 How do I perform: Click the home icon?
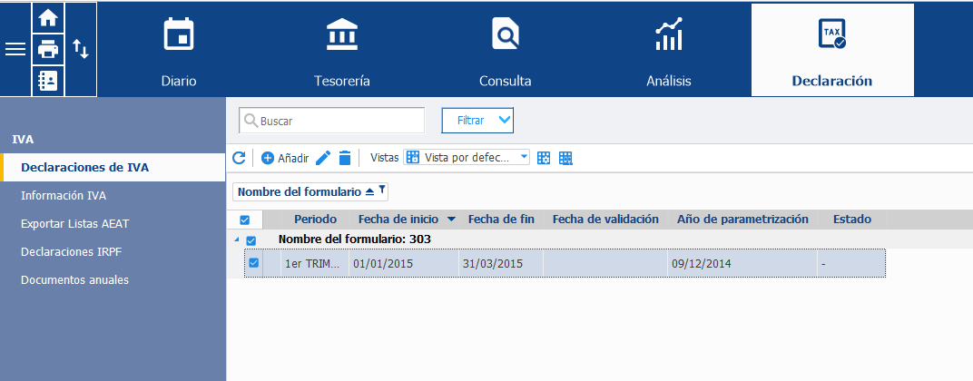point(48,18)
